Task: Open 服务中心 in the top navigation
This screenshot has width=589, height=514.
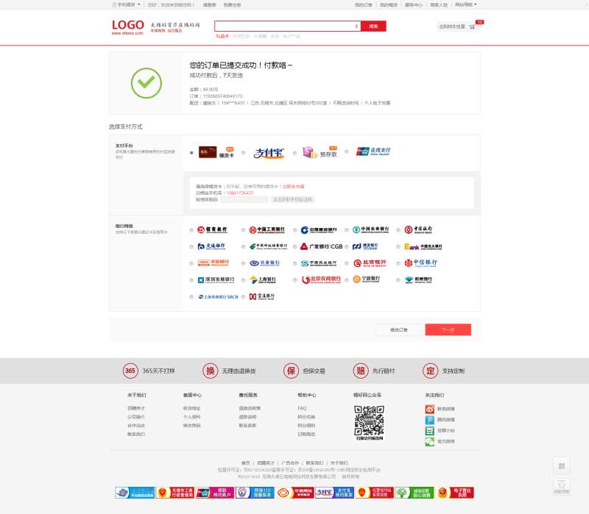Action: [x=413, y=4]
